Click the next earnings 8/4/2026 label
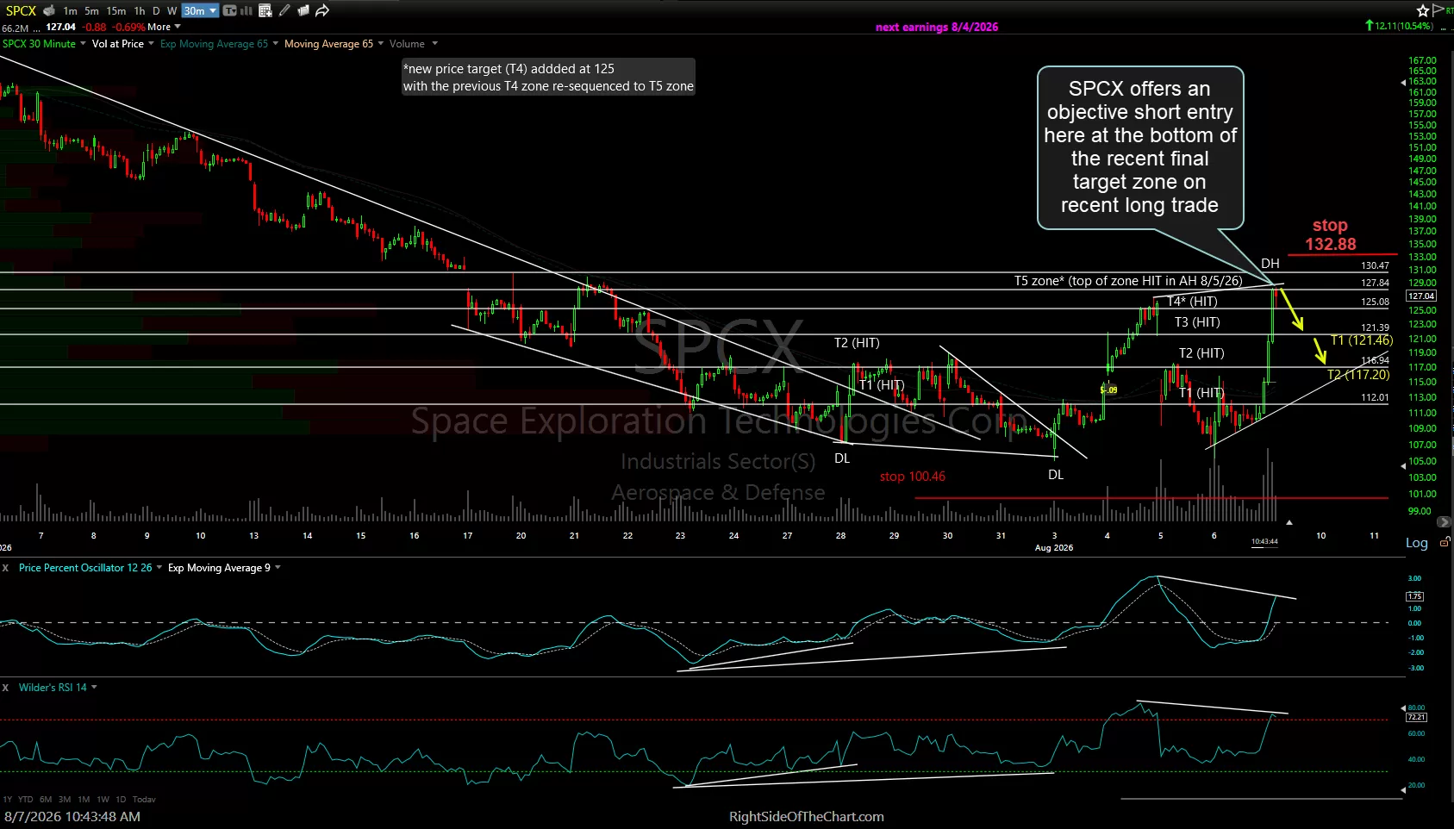This screenshot has height=829, width=1454. pos(937,28)
